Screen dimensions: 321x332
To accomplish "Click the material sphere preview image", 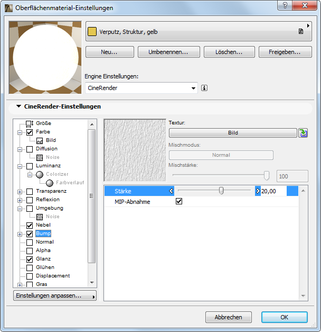I will [x=45, y=57].
